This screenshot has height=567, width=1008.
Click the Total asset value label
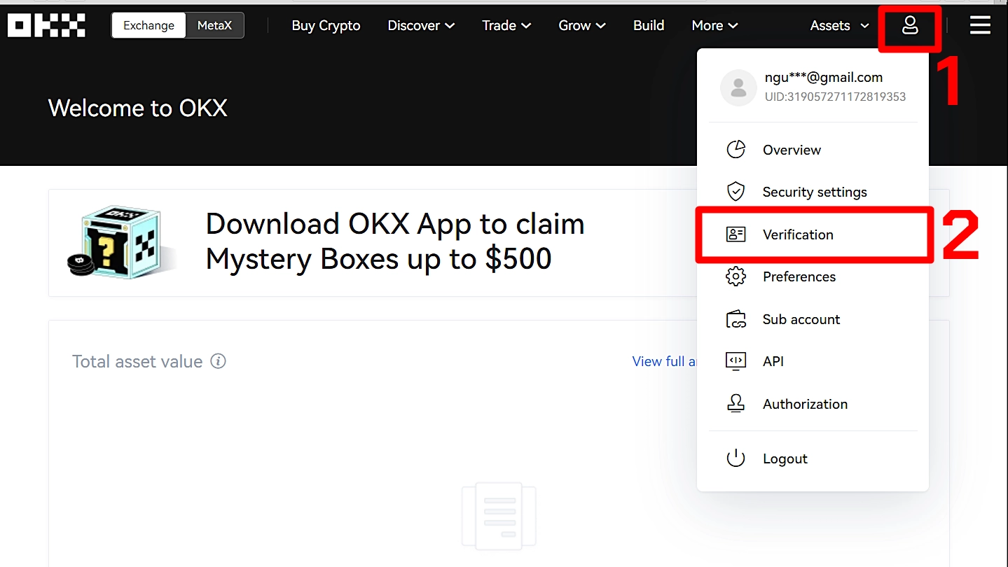[x=137, y=362]
